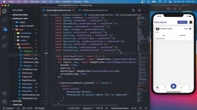Place cursor on empty line 84
Image resolution: width=197 pixels, height=110 pixels.
pyautogui.click(x=94, y=53)
